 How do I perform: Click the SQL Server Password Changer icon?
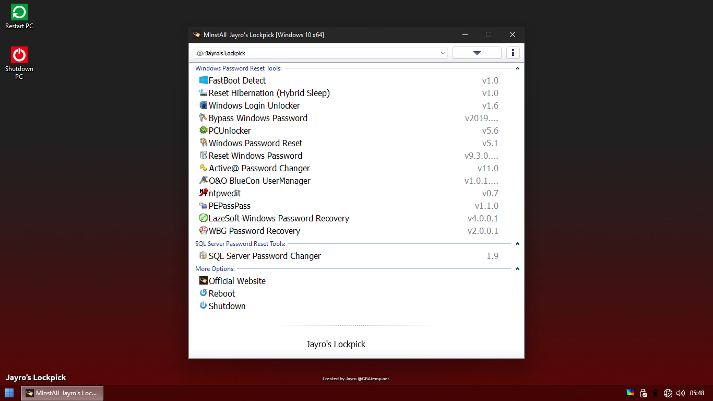(204, 255)
